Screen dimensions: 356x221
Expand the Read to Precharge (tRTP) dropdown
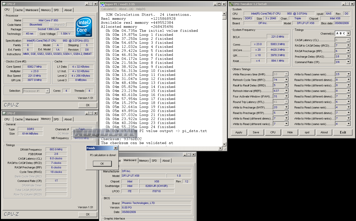point(286,113)
